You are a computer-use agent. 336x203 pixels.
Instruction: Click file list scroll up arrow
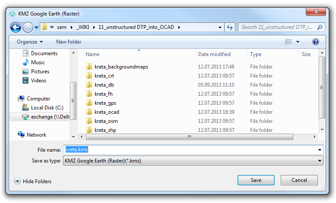pyautogui.click(x=322, y=53)
